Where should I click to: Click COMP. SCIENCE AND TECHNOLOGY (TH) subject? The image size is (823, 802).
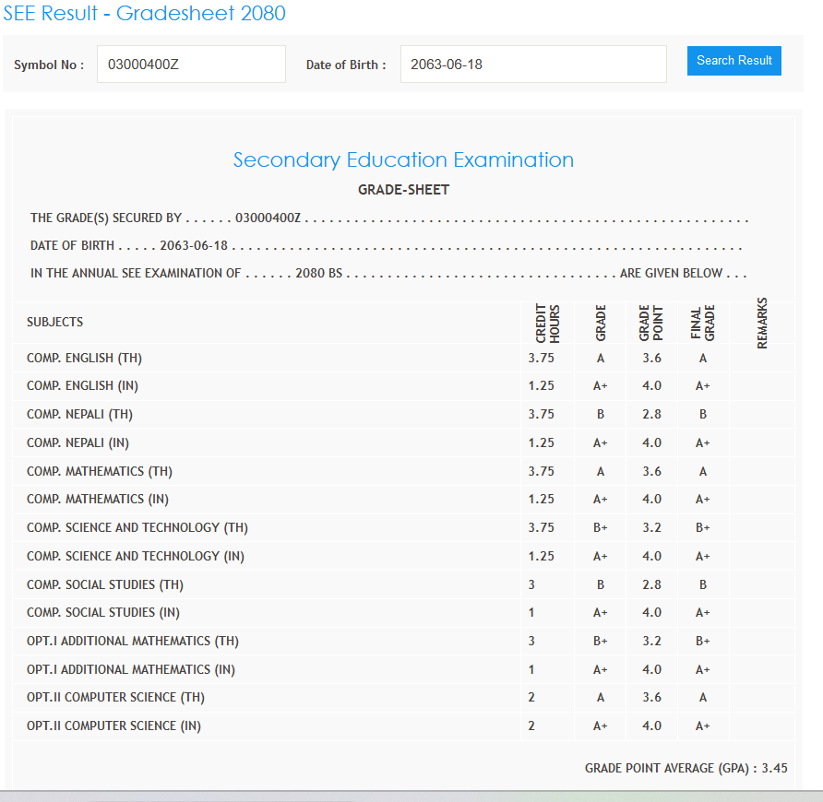pyautogui.click(x=137, y=528)
